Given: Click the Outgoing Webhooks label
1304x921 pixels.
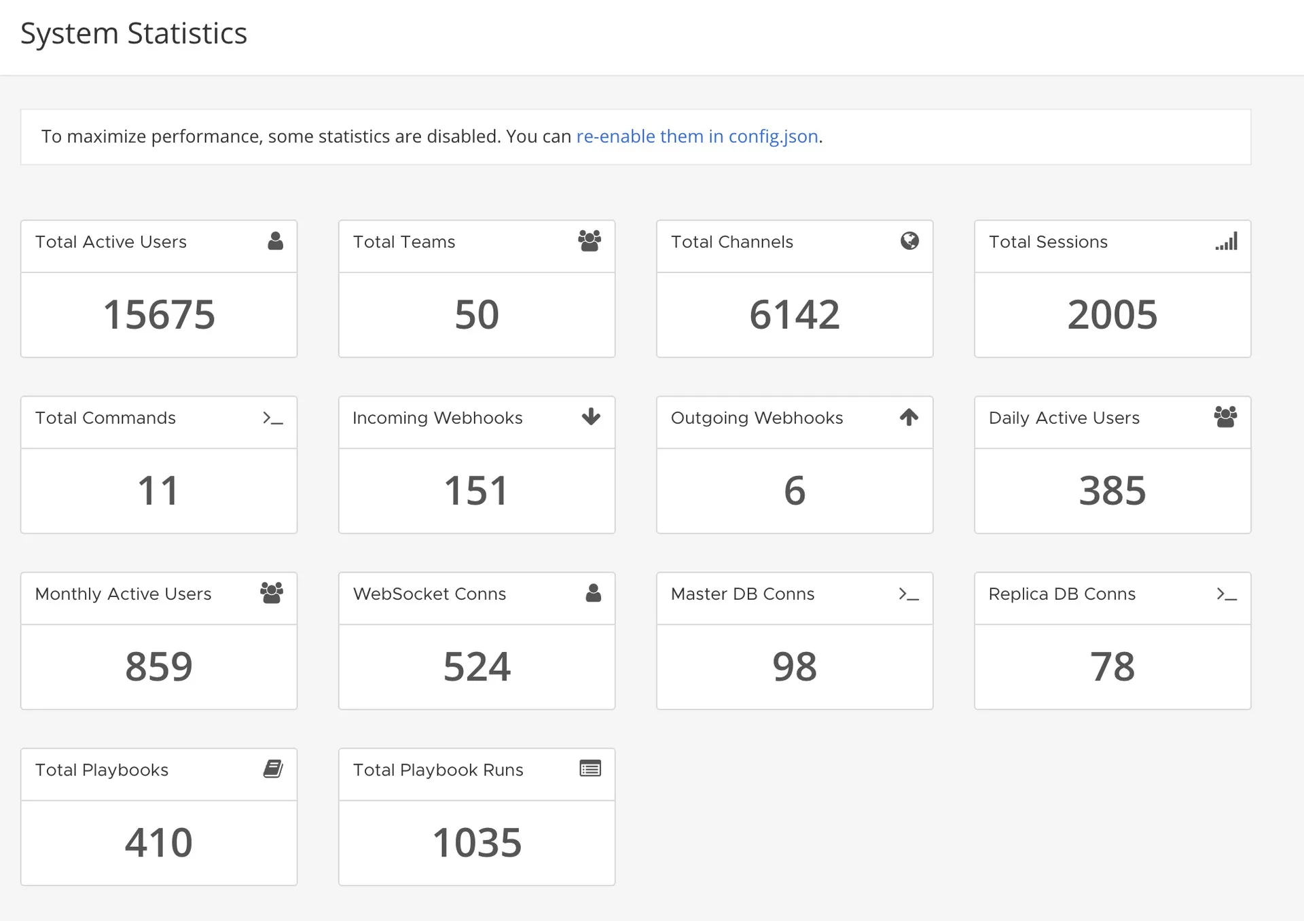Looking at the screenshot, I should [x=757, y=418].
